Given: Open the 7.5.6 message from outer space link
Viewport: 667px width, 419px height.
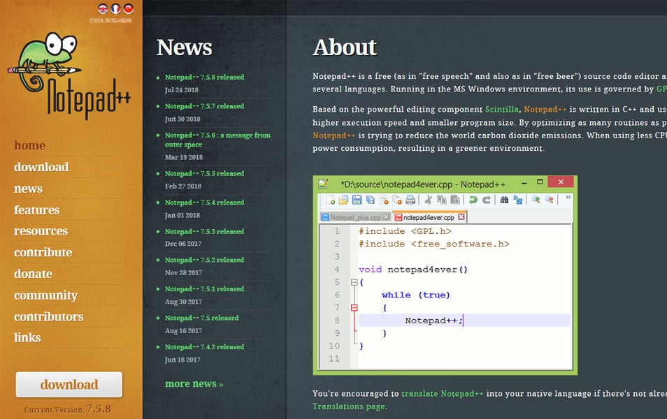Looking at the screenshot, I should coord(218,140).
